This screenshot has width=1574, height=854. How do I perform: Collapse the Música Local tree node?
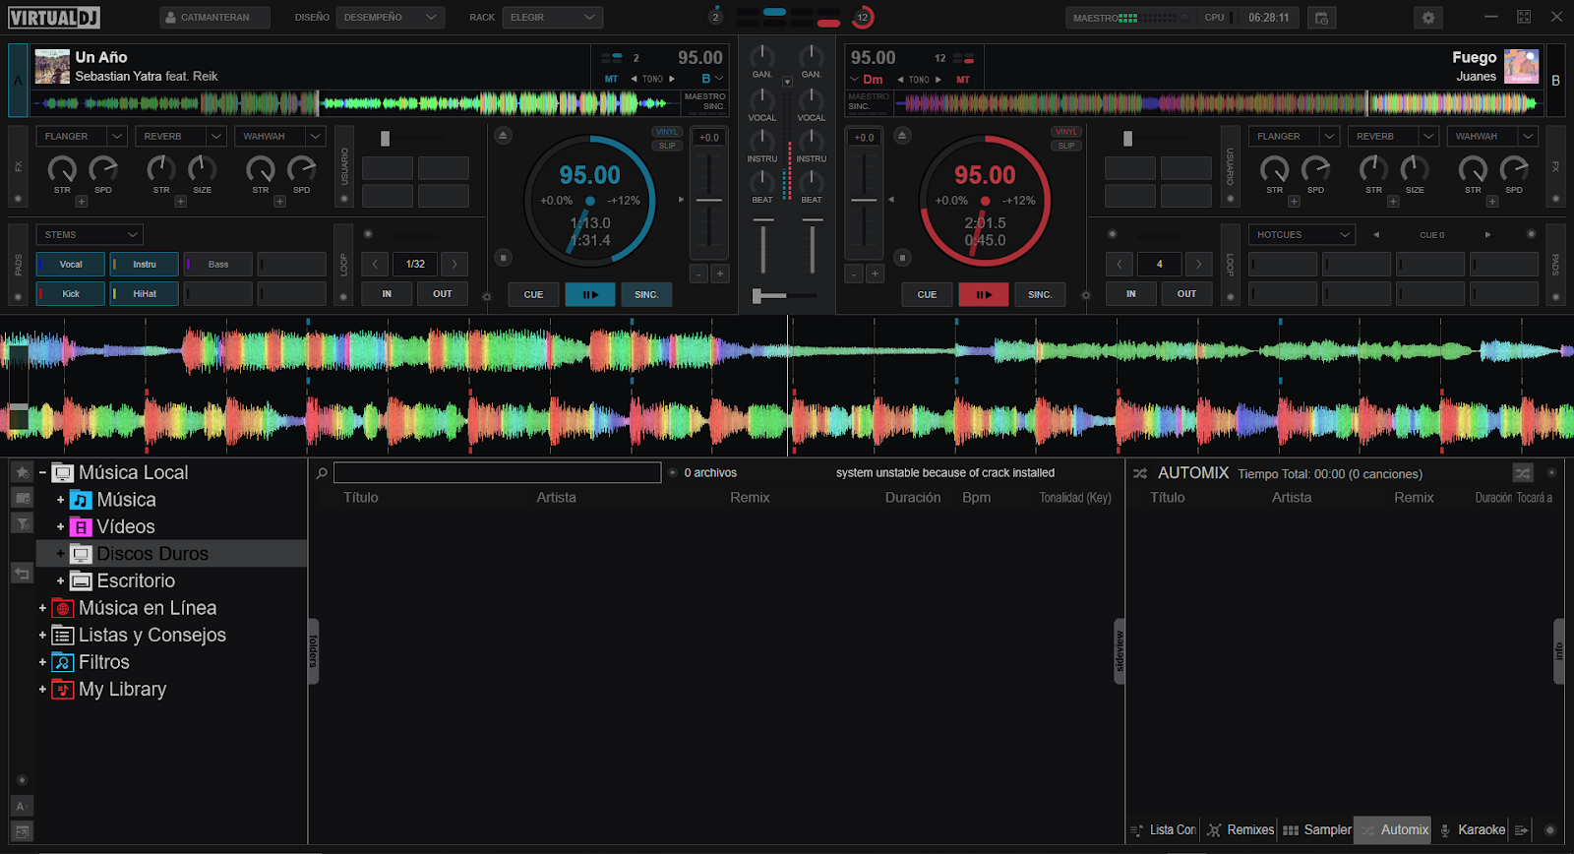[42, 473]
